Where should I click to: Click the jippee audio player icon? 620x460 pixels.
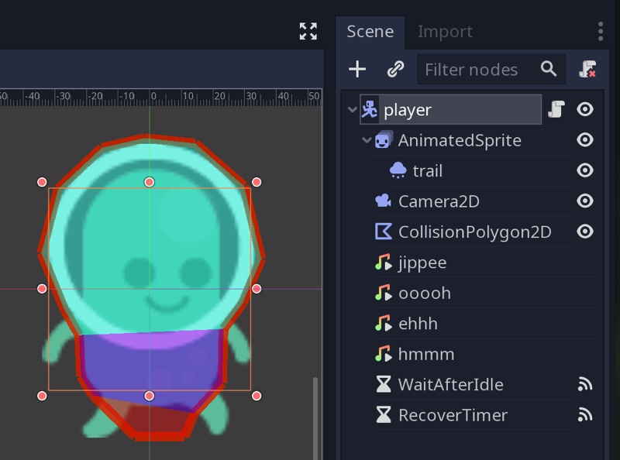tap(383, 262)
